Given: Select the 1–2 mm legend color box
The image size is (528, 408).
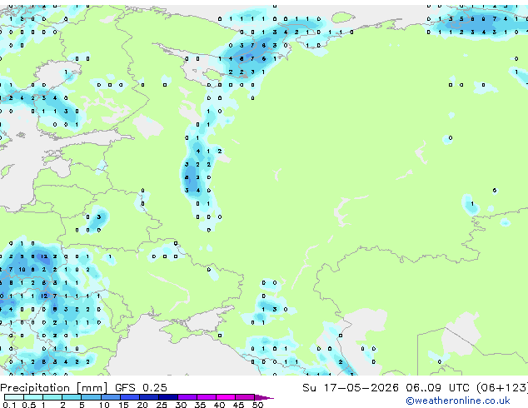Looking at the screenshot, I should click(52, 397).
